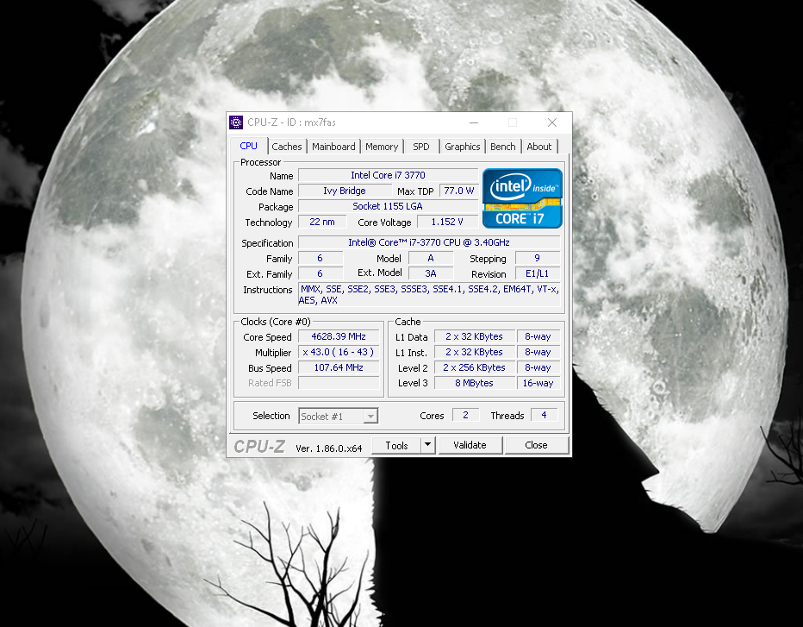Click the Technology value 22 nm
The image size is (803, 627).
click(x=322, y=222)
